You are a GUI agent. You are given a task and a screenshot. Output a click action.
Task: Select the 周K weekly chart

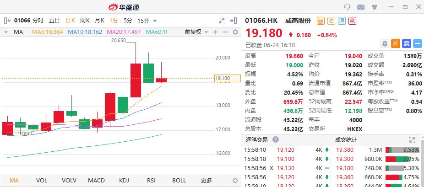pyautogui.click(x=85, y=21)
